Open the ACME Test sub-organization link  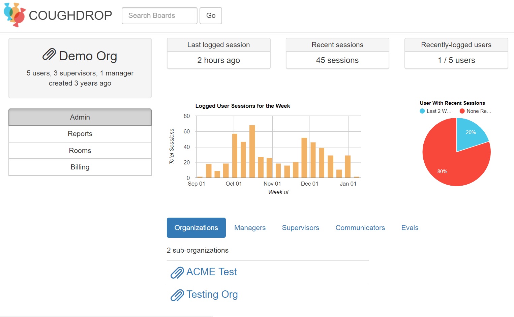tap(211, 272)
